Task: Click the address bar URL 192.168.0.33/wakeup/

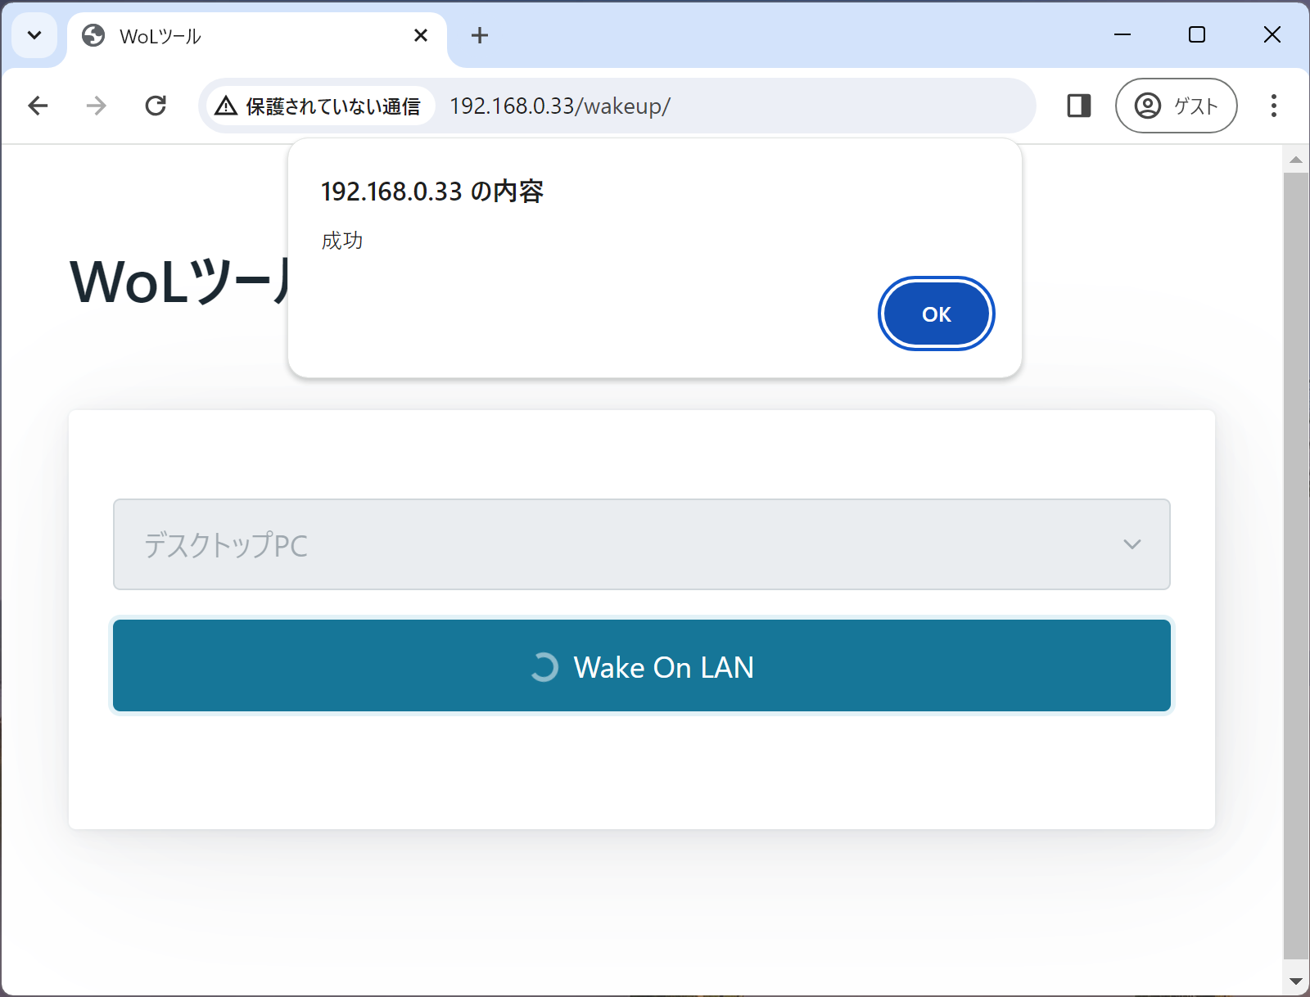Action: (560, 106)
